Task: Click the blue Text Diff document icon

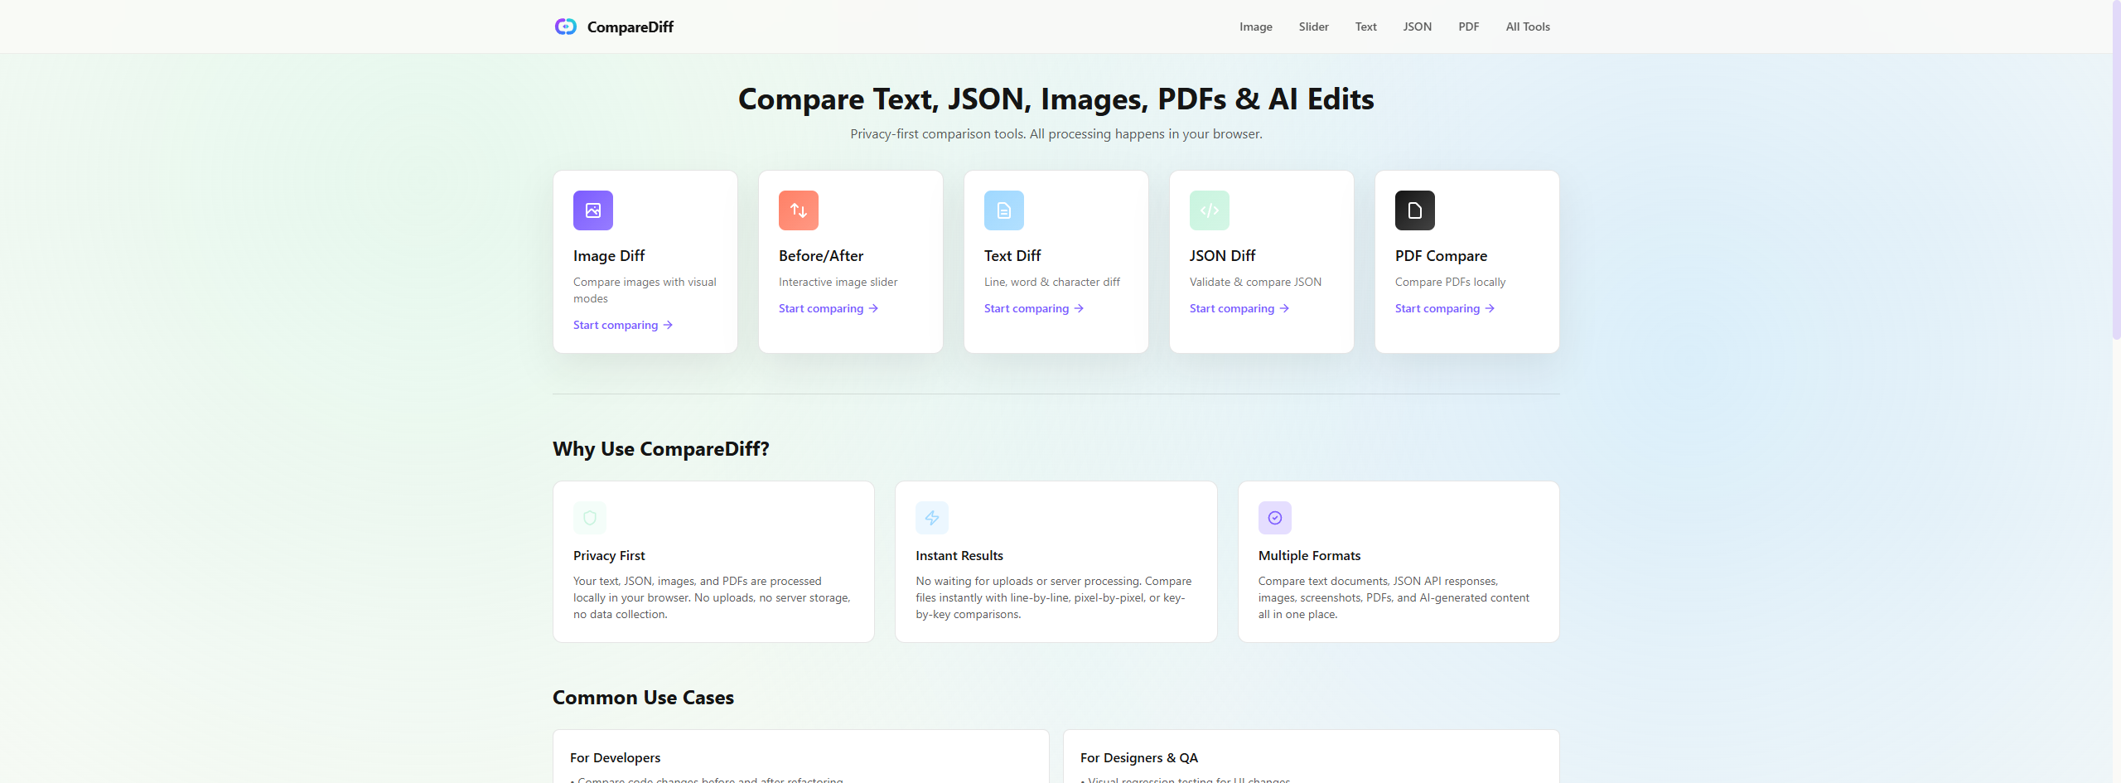Action: [1004, 210]
